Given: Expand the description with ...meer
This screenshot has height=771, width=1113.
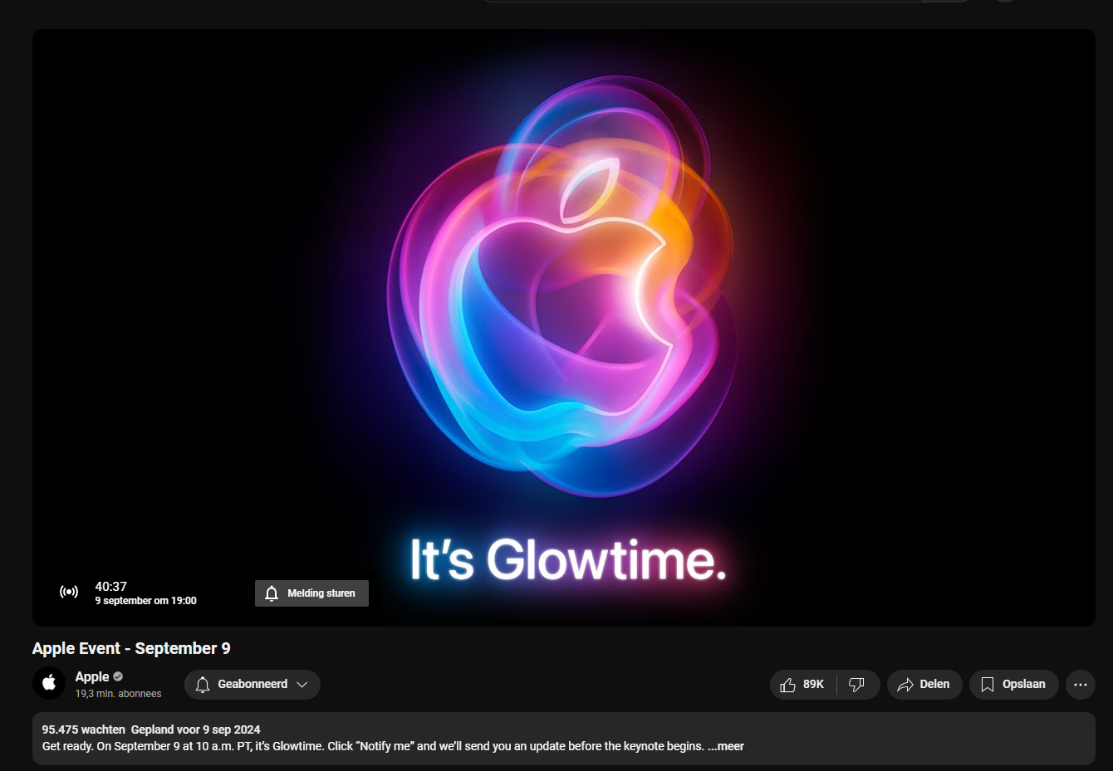Looking at the screenshot, I should (726, 746).
